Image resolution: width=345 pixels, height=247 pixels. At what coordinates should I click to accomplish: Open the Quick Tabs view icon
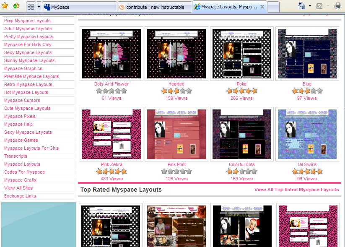pyautogui.click(x=31, y=6)
